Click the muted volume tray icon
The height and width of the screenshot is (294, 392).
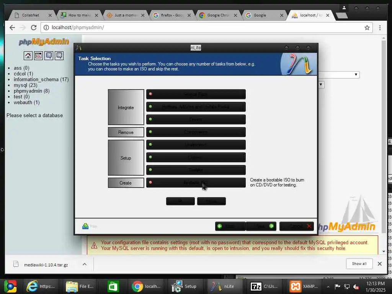[x=356, y=286]
